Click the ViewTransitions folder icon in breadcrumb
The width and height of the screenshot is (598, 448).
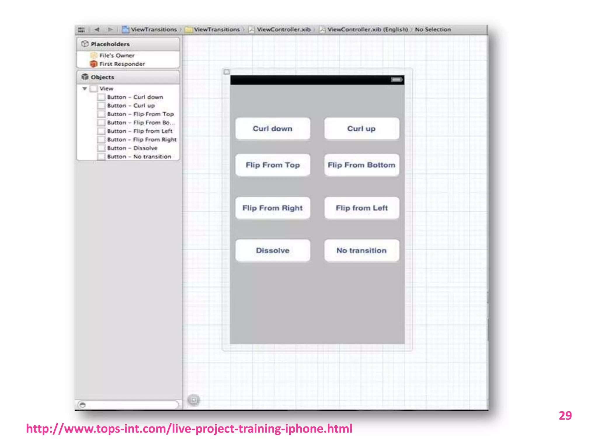tap(189, 30)
